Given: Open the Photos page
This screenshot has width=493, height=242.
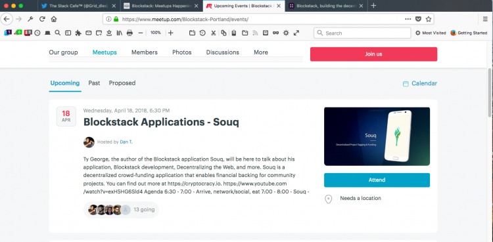Looking at the screenshot, I should (x=181, y=52).
